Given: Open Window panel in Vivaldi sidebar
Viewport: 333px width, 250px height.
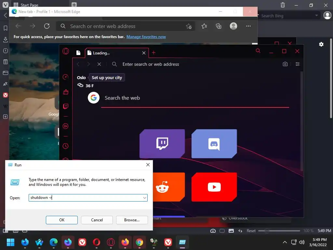Looking at the screenshot, I should [6, 73].
